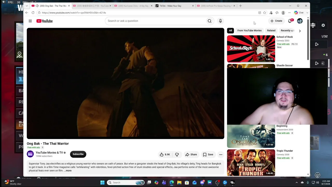This screenshot has height=187, width=332.
Task: Click the squad group icon in the game window
Action: [x=313, y=25]
